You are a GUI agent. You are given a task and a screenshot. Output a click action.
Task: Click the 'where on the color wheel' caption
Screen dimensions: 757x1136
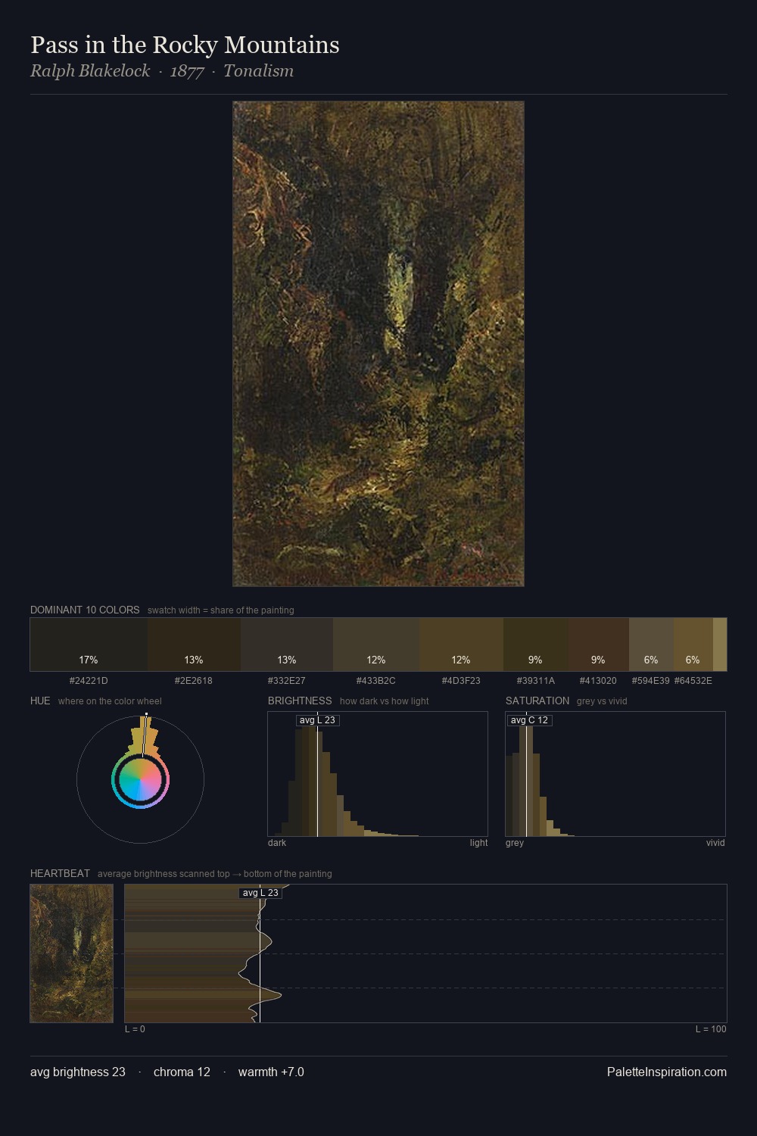tap(110, 701)
